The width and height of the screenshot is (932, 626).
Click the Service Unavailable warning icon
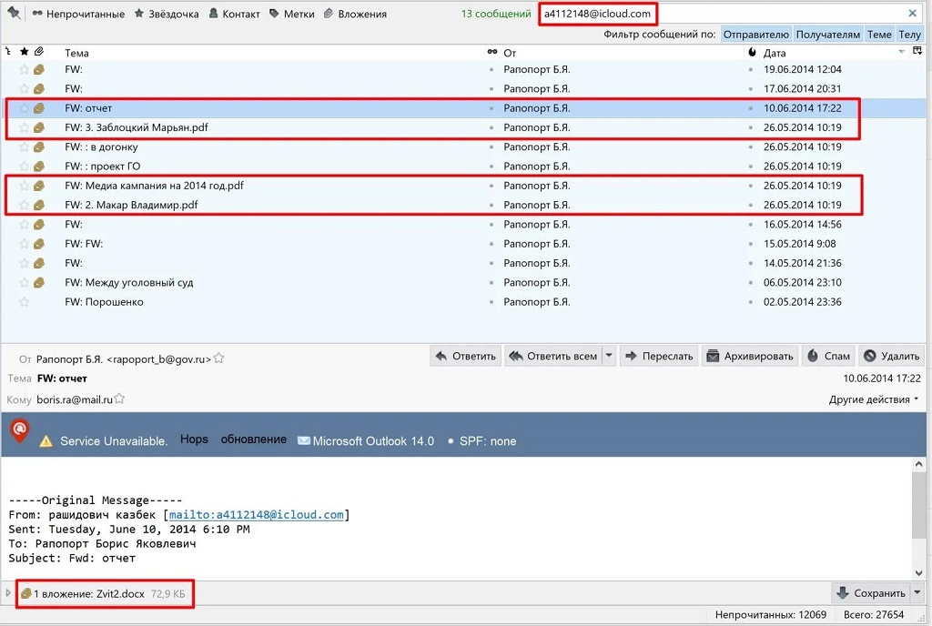point(46,441)
